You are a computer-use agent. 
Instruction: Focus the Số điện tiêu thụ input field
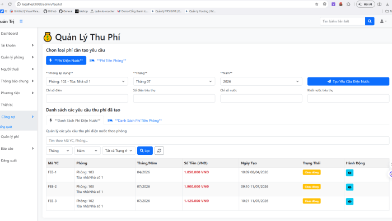174,98
